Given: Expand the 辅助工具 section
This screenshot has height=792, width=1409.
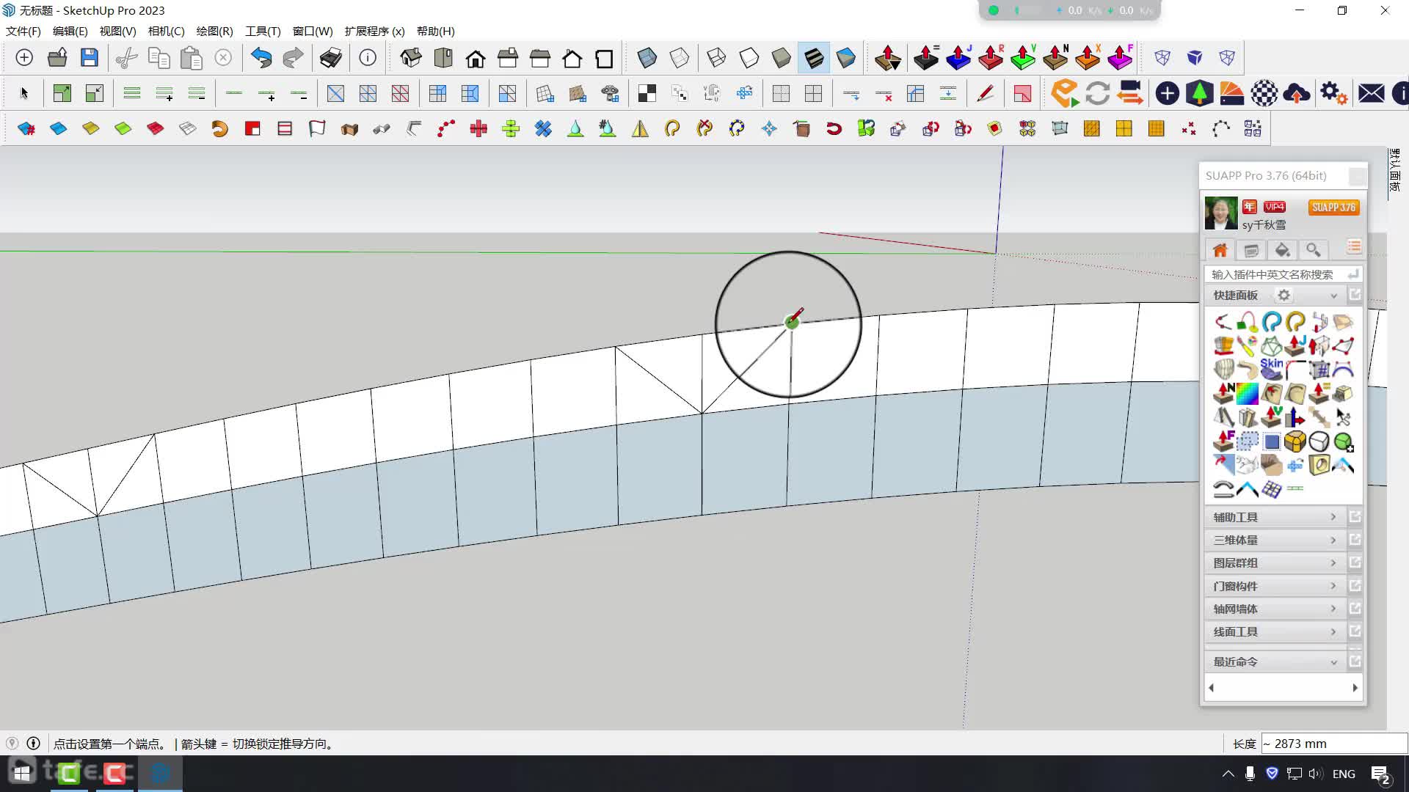Looking at the screenshot, I should click(x=1275, y=517).
